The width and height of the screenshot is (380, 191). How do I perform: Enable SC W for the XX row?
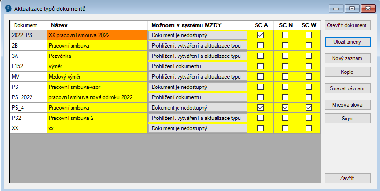click(309, 128)
